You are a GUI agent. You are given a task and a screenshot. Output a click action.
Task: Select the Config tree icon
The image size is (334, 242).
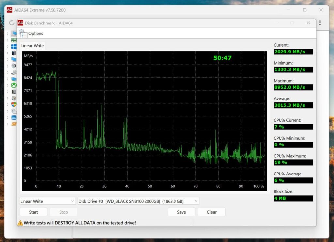pos(14,111)
